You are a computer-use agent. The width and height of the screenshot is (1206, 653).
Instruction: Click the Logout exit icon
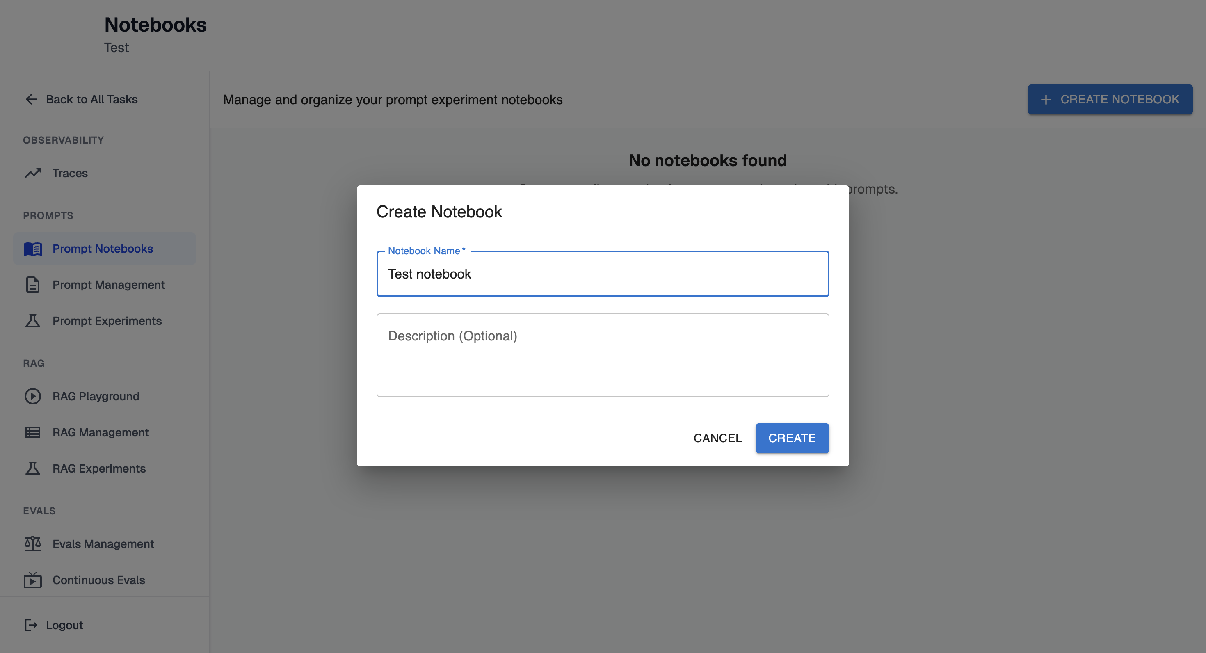tap(31, 625)
